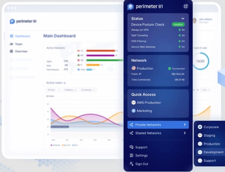225x172 pixels.
Task: Click the Main Dashboard heading
Action: click(59, 36)
